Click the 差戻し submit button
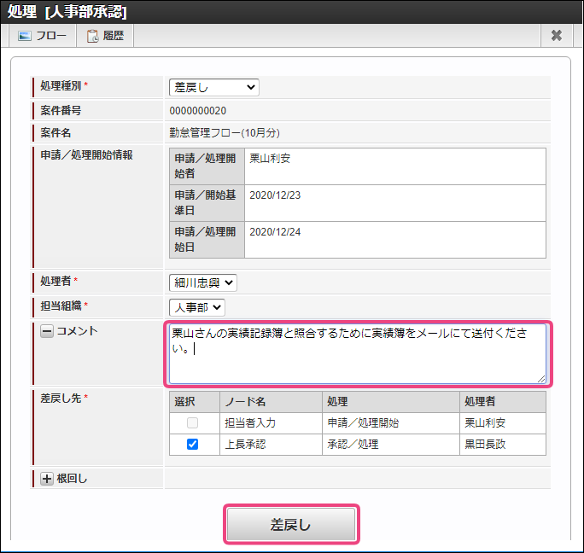Viewport: 584px width, 553px height. click(291, 524)
